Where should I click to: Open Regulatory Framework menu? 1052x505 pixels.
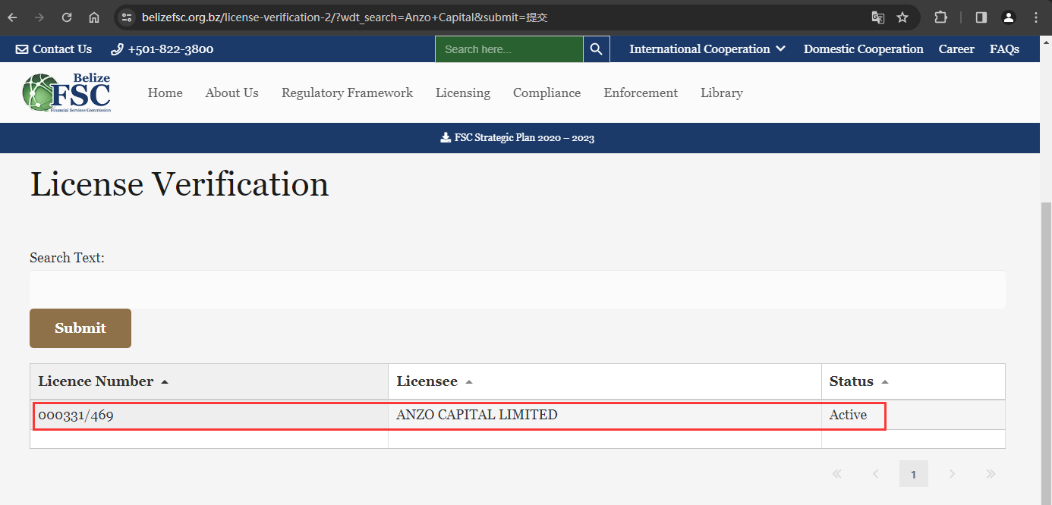coord(347,93)
